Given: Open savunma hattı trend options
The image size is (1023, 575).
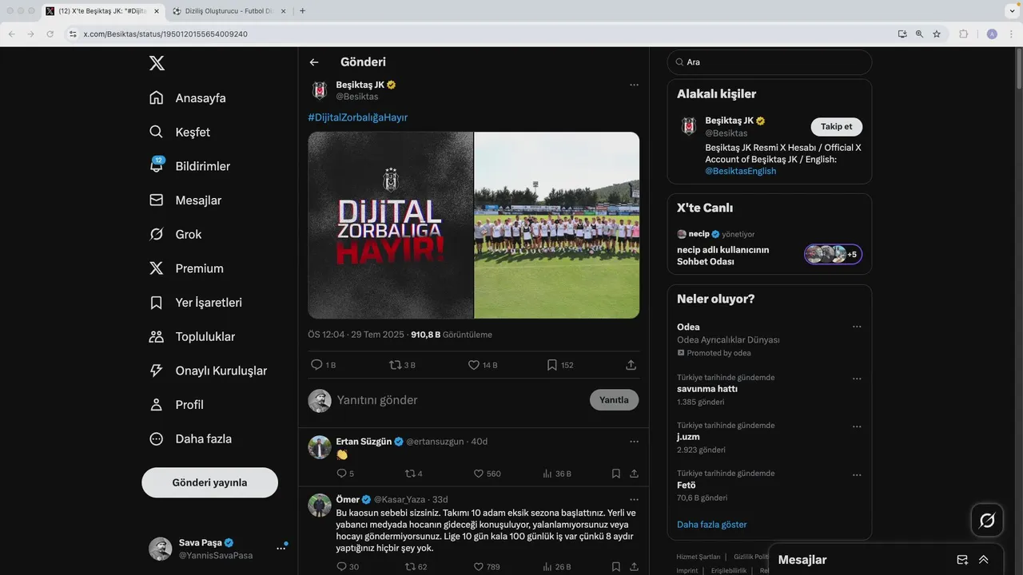Looking at the screenshot, I should [x=857, y=379].
